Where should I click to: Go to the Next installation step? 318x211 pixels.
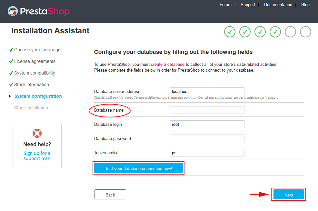pyautogui.click(x=289, y=195)
